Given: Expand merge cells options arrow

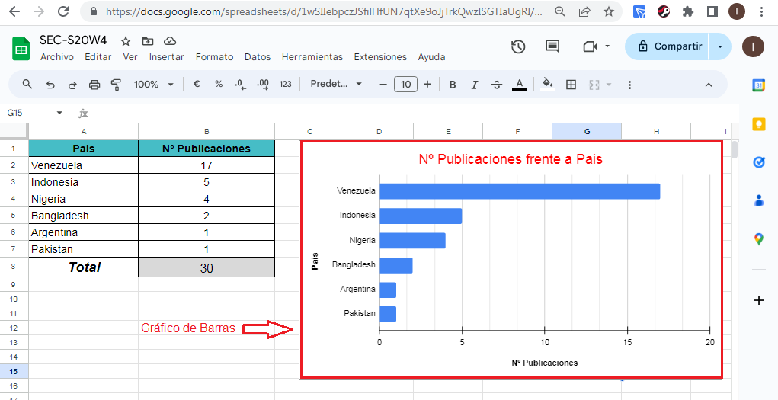Looking at the screenshot, I should coord(609,85).
